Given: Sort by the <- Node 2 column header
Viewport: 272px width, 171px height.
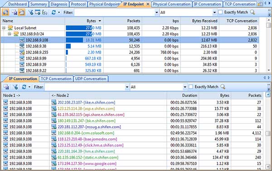Looking at the screenshot, I should pyautogui.click(x=108, y=95).
